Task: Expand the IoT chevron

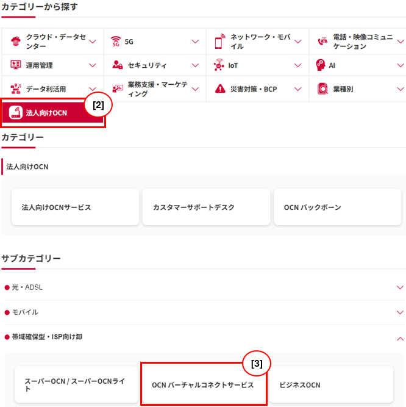Action: 298,65
